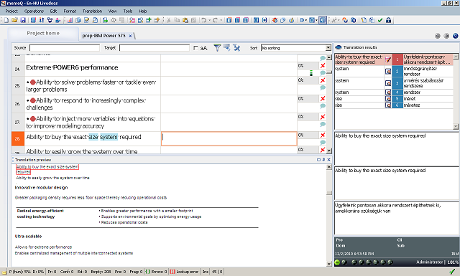Toggle the case sensitive aA checkbox

[195, 48]
